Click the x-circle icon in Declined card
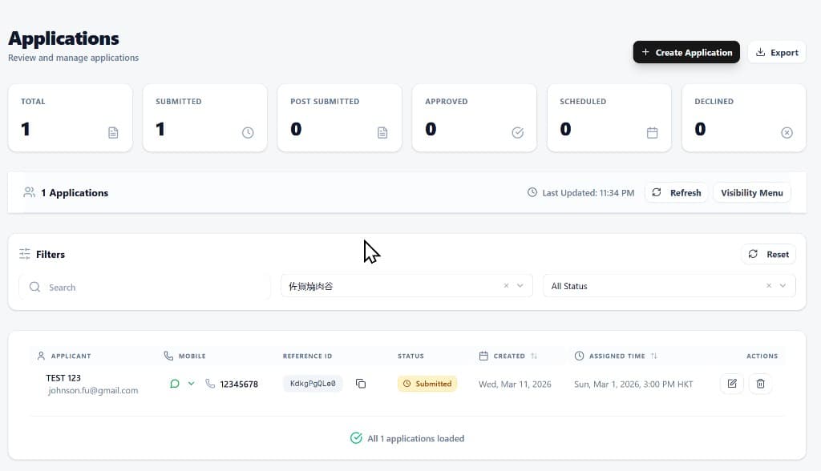Viewport: 821px width, 471px height. tap(787, 133)
